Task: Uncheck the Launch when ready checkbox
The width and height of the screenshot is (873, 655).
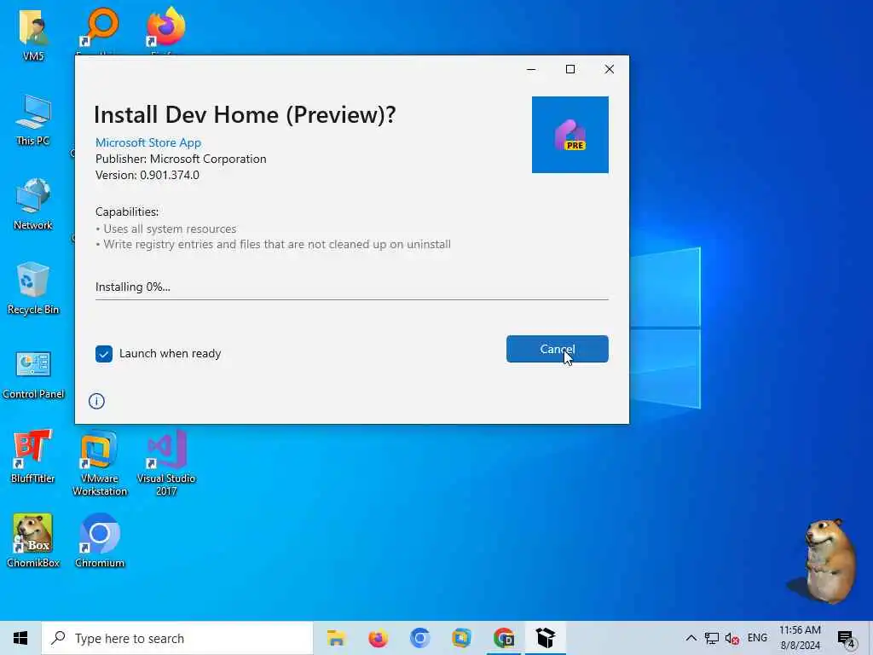Action: 103,354
